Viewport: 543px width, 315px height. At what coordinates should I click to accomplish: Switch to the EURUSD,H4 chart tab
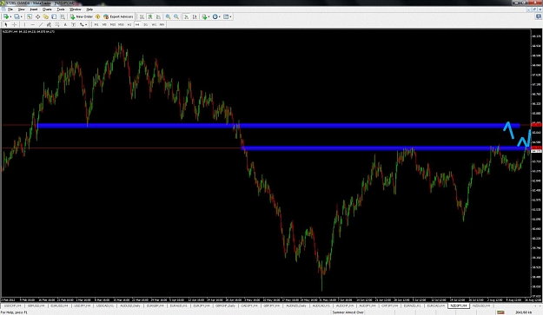click(x=59, y=305)
